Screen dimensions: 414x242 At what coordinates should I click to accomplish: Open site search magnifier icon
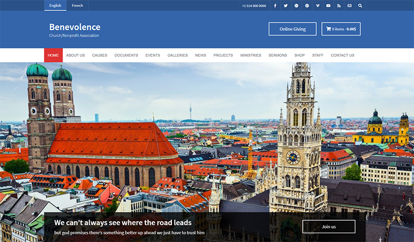(360, 6)
